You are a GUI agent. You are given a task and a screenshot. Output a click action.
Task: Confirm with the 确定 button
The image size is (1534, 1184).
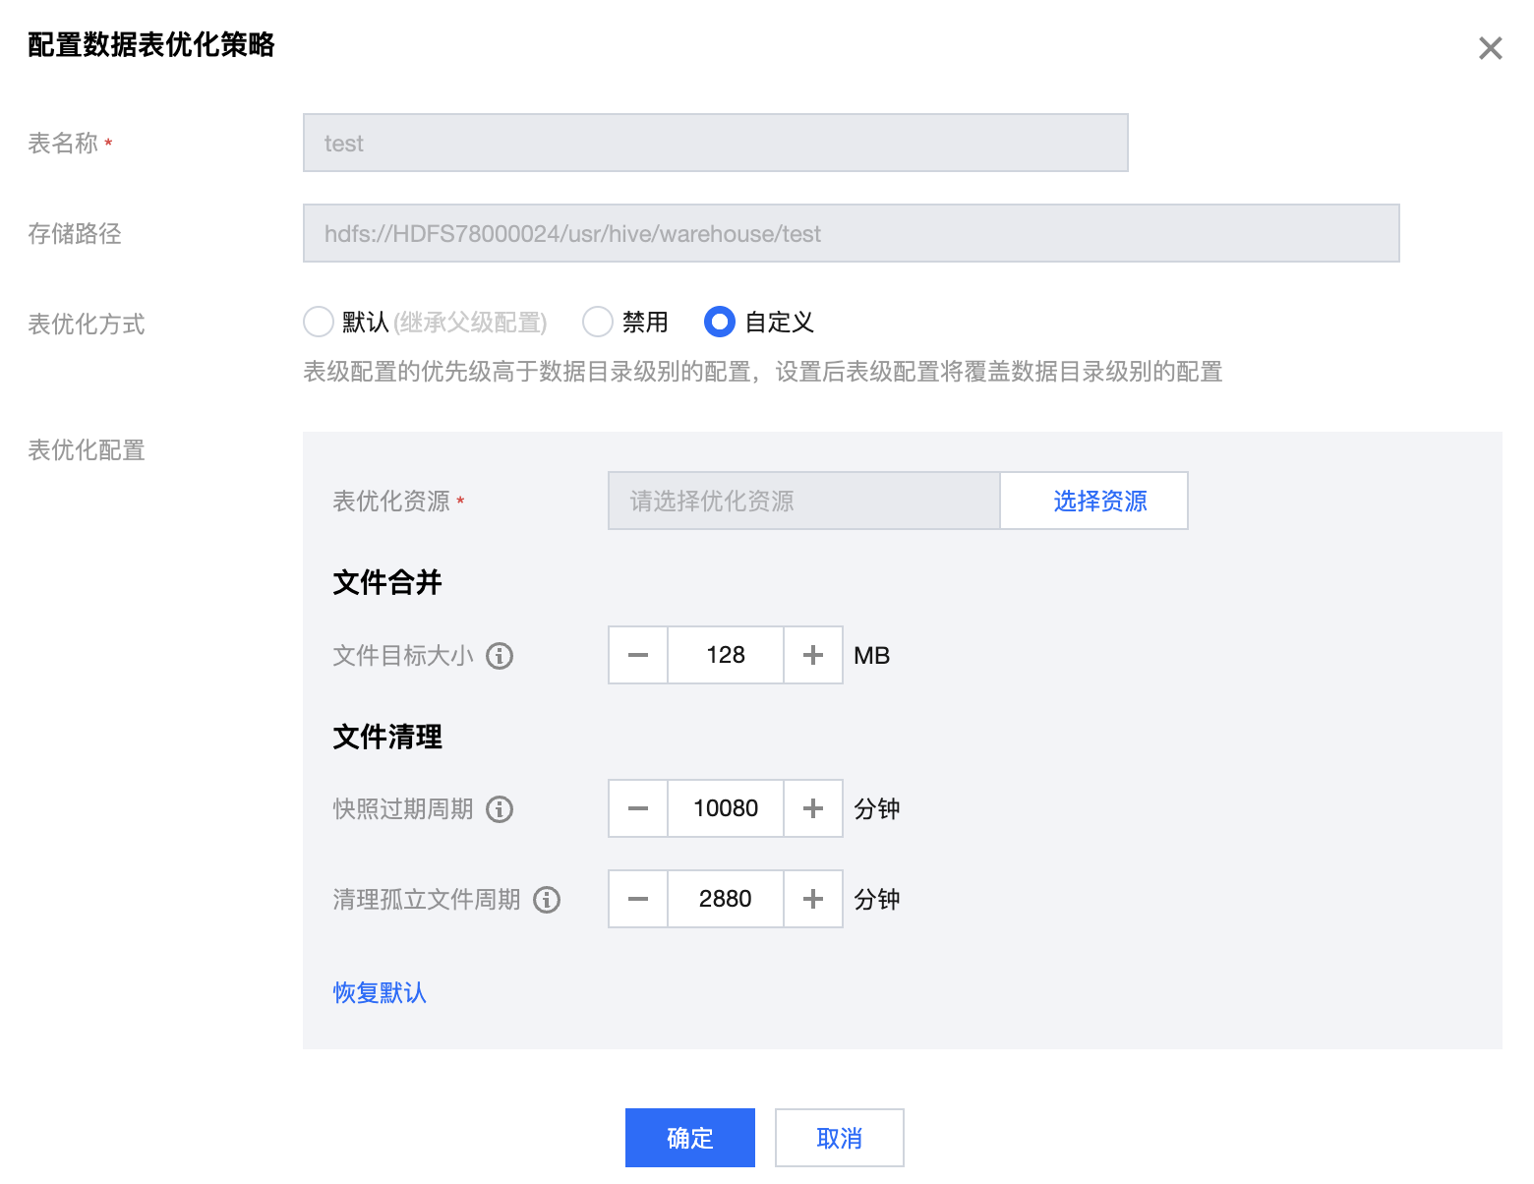point(690,1138)
